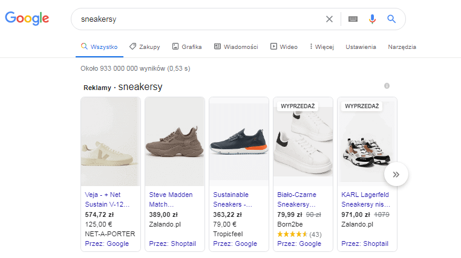Screen dimensions: 461x258
Task: Switch to the Zakupy tab
Action: 145,47
